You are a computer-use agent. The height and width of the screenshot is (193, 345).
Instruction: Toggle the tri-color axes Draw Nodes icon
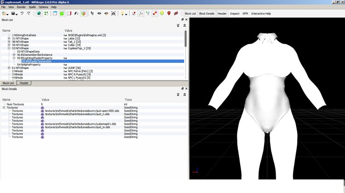pyautogui.click(x=141, y=14)
